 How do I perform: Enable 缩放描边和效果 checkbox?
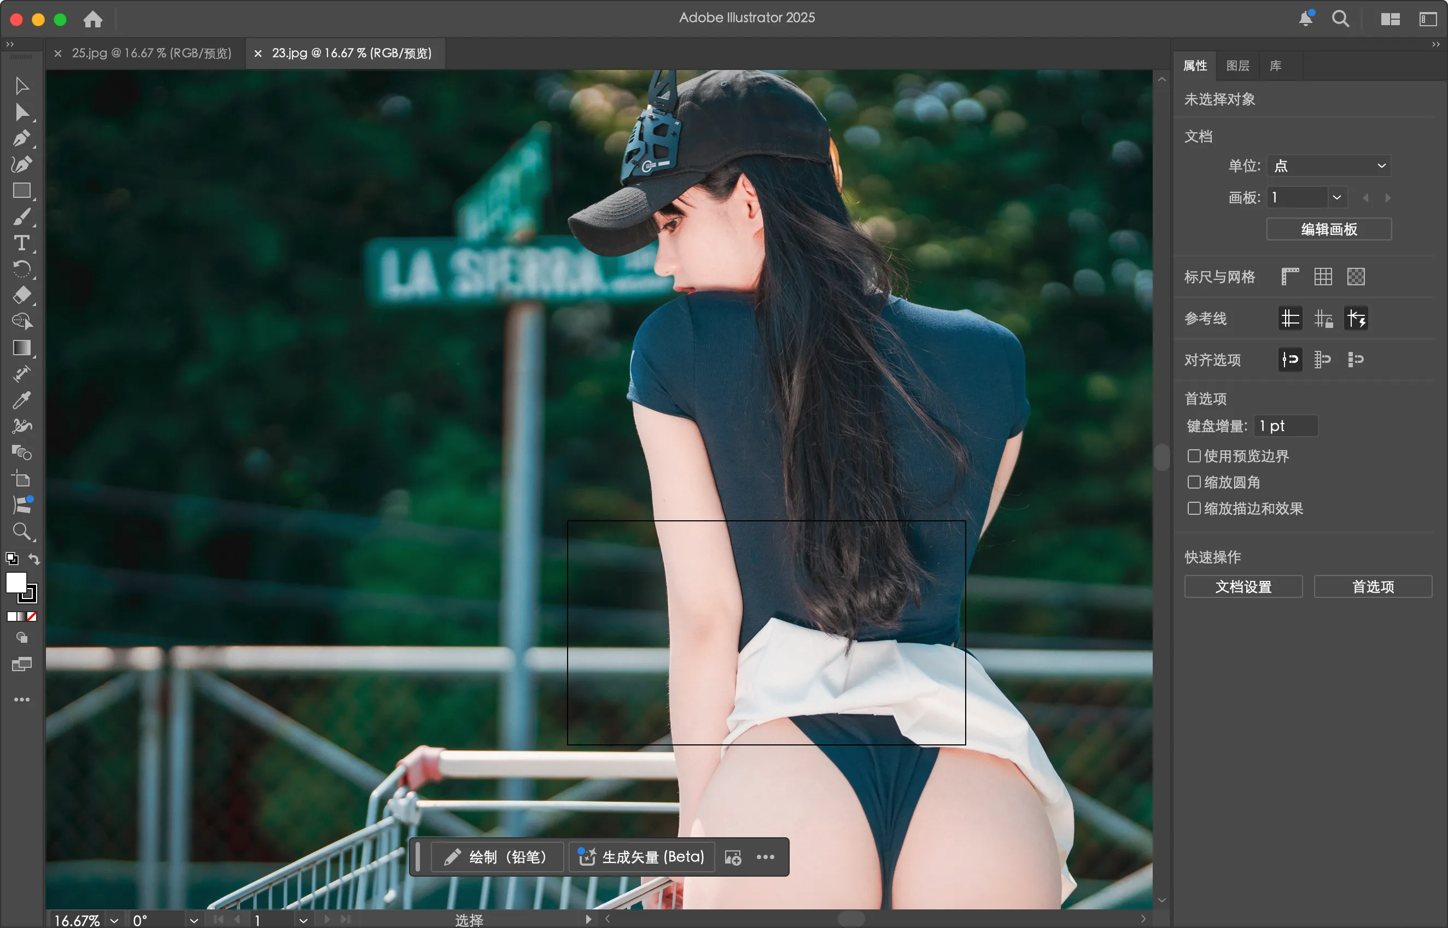coord(1194,509)
